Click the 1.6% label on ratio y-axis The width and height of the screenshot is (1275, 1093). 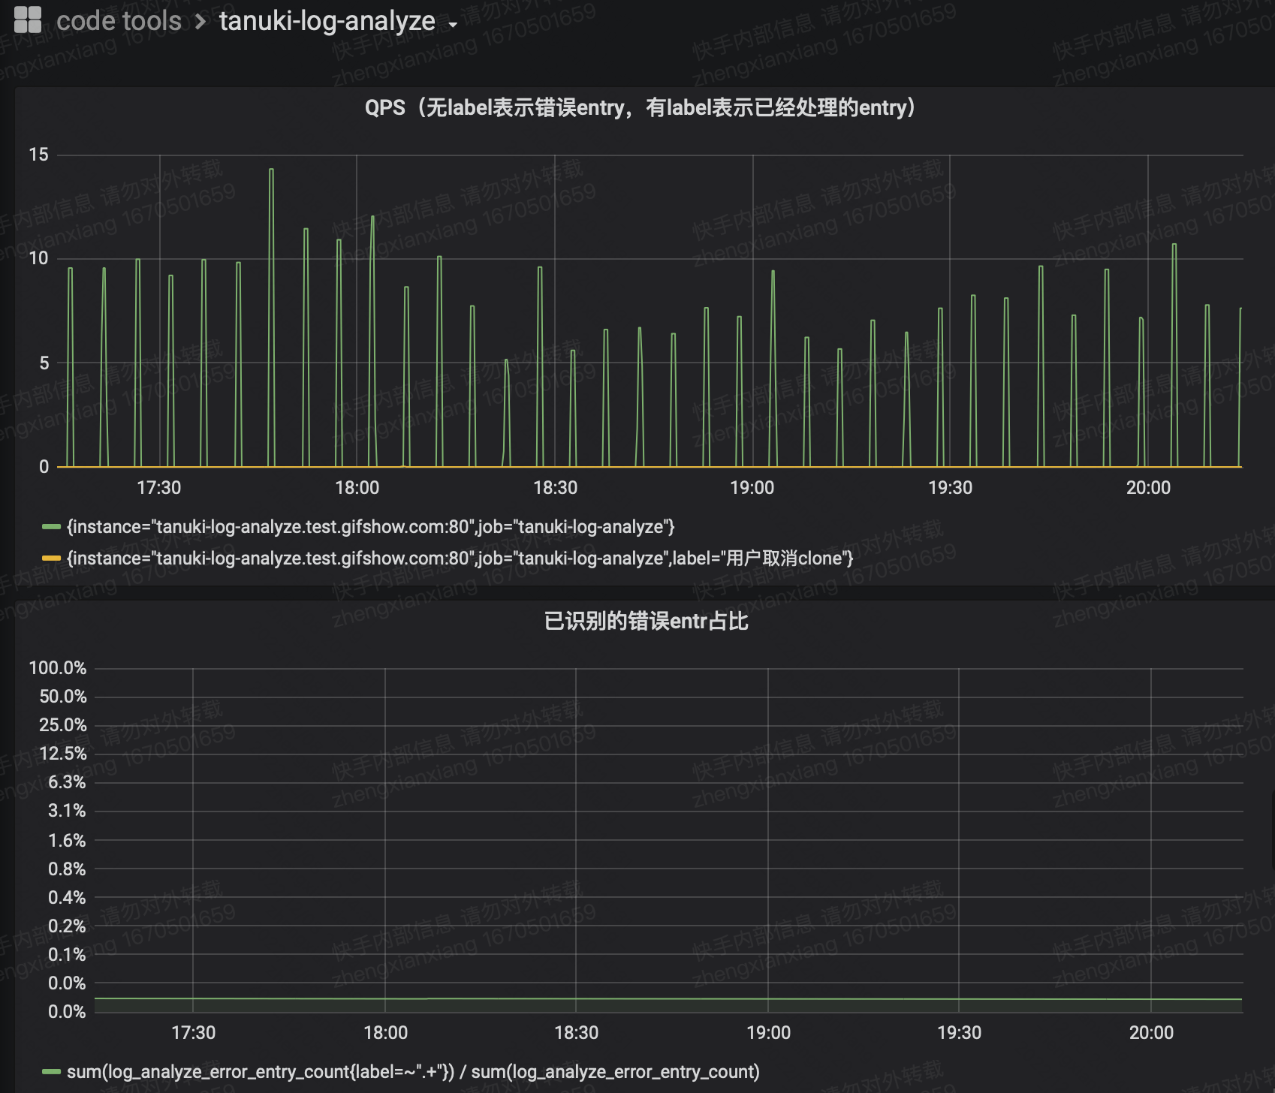pyautogui.click(x=67, y=841)
